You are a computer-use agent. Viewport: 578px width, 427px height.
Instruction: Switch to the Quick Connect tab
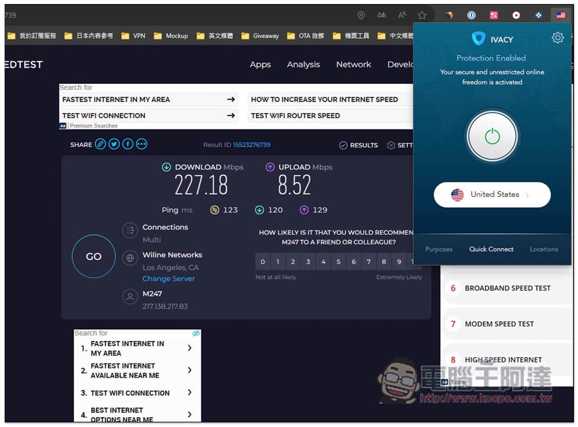point(491,249)
